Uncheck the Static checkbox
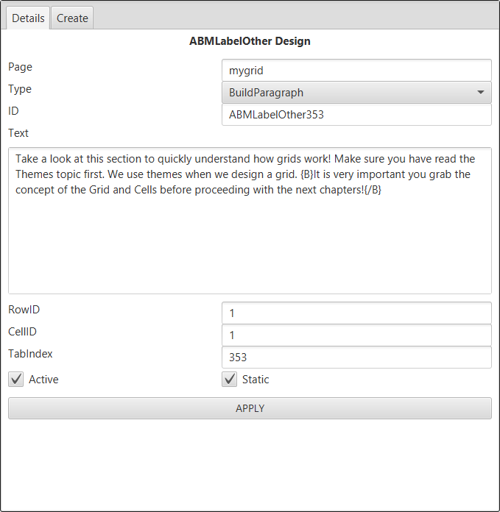Viewport: 500px width, 512px height. click(229, 379)
